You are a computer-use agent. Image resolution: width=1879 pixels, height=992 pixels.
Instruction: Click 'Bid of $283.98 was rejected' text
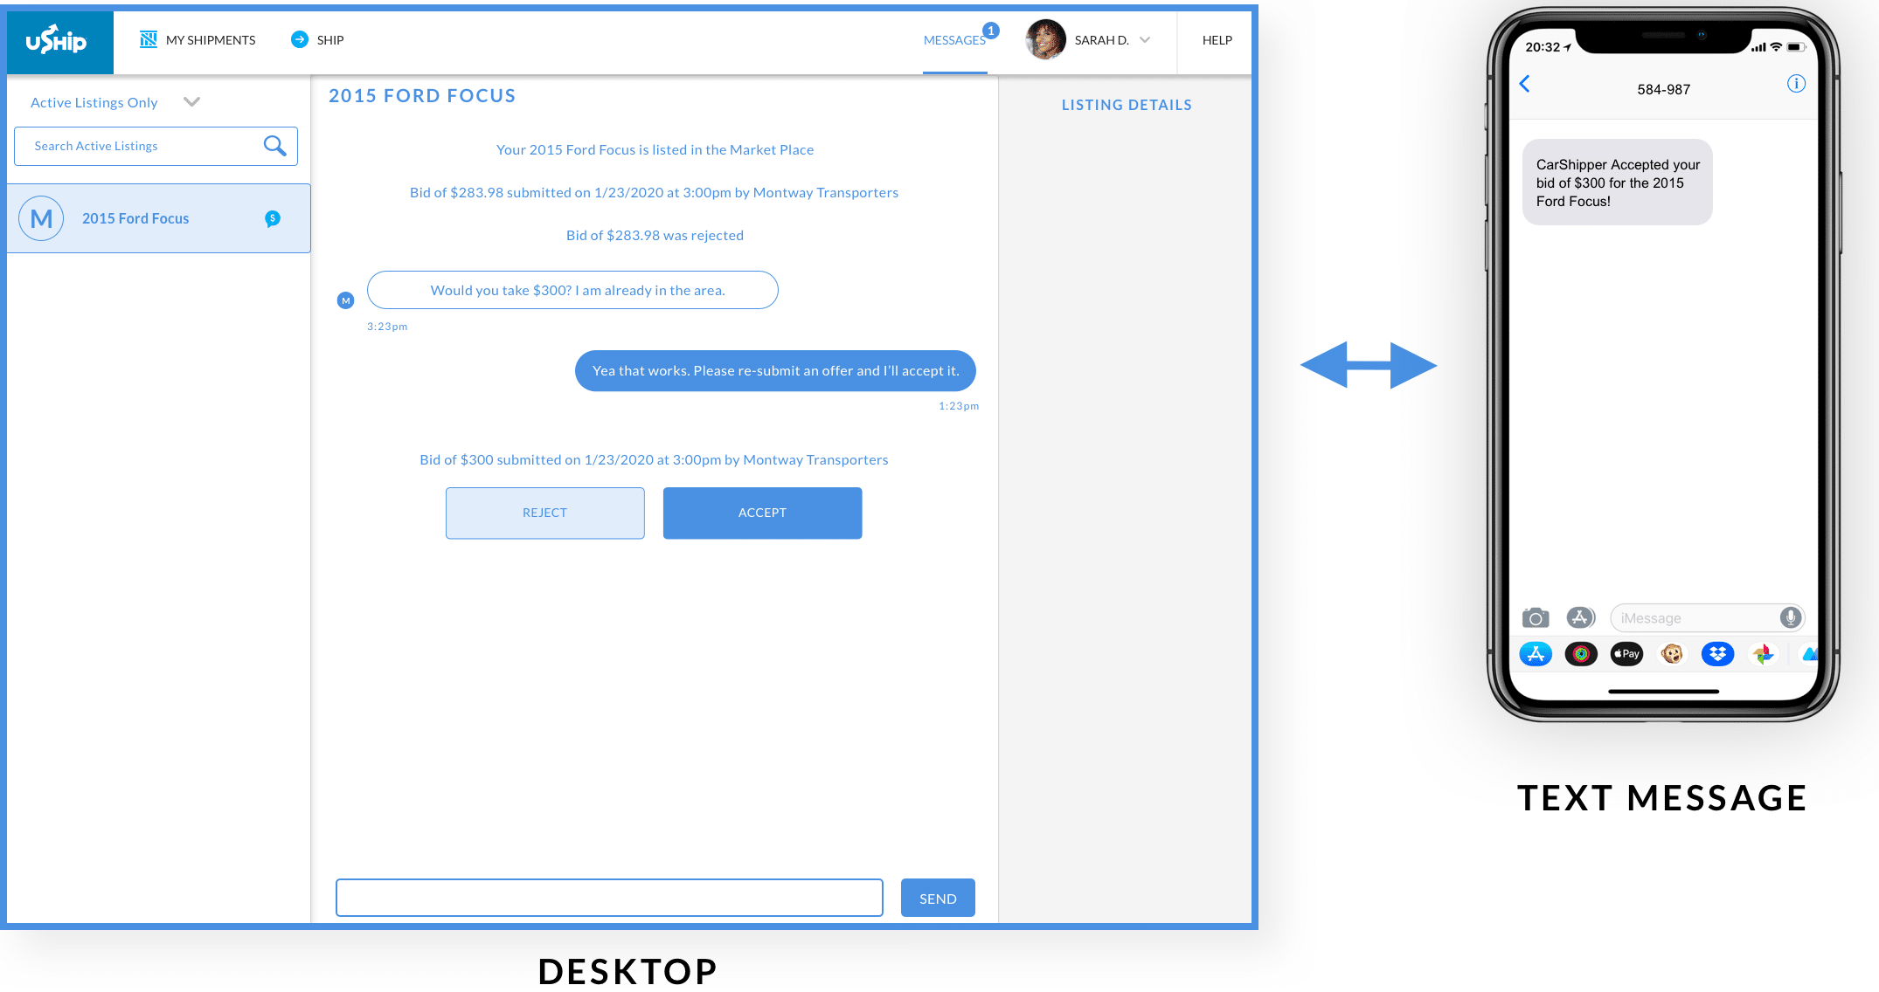coord(655,235)
